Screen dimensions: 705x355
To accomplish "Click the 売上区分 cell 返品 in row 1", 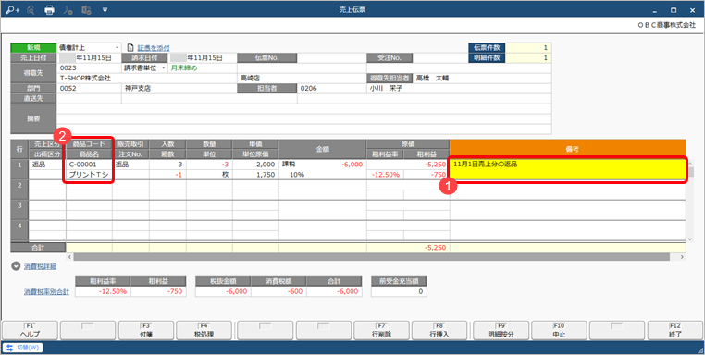I will point(47,165).
